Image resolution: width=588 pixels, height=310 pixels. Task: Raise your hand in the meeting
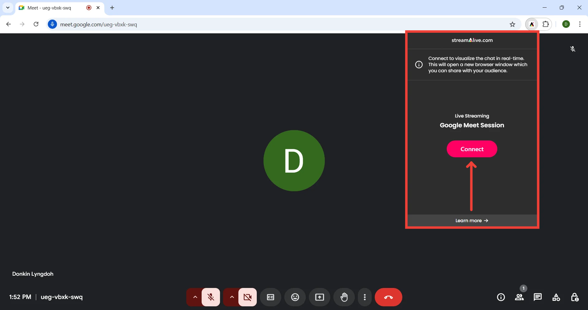coord(344,297)
